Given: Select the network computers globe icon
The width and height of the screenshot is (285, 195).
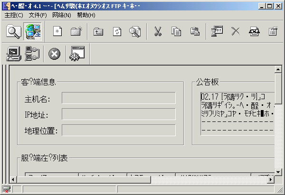Looking at the screenshot, I should (x=34, y=32).
